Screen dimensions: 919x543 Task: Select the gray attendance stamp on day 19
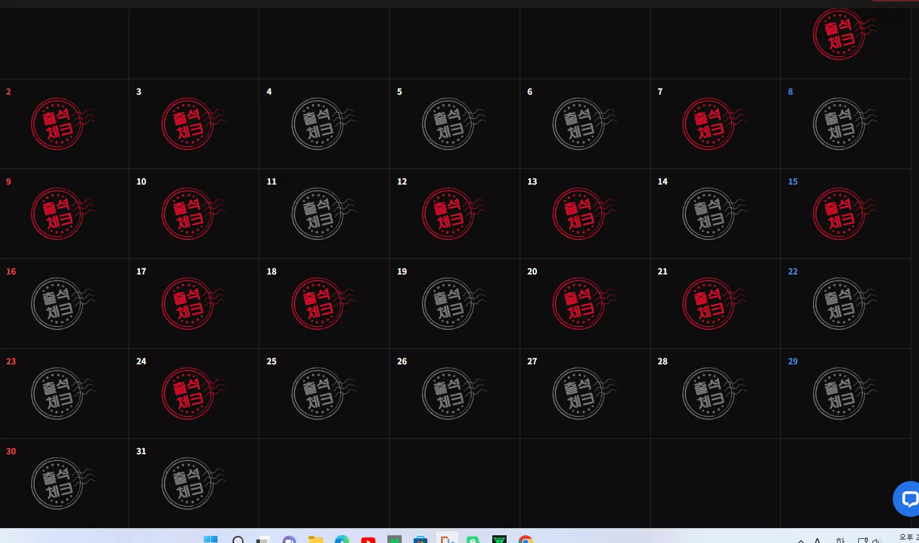pos(454,304)
